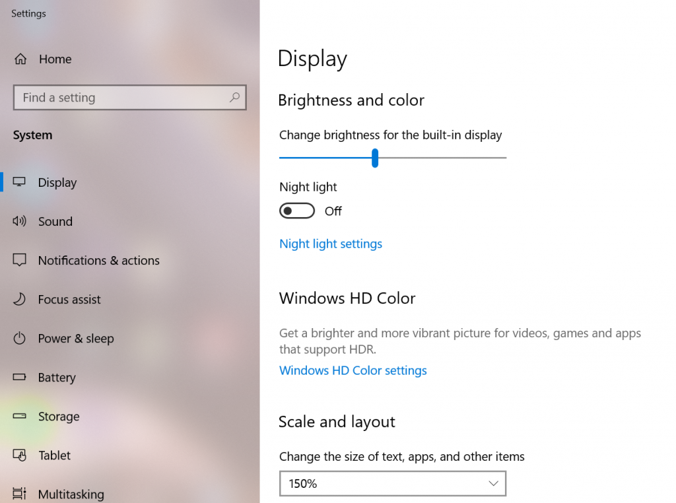Open Multitasking settings page
This screenshot has height=503, width=676.
(71, 494)
